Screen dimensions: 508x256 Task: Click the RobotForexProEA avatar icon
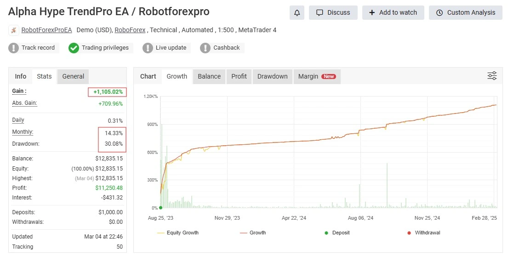click(x=14, y=30)
